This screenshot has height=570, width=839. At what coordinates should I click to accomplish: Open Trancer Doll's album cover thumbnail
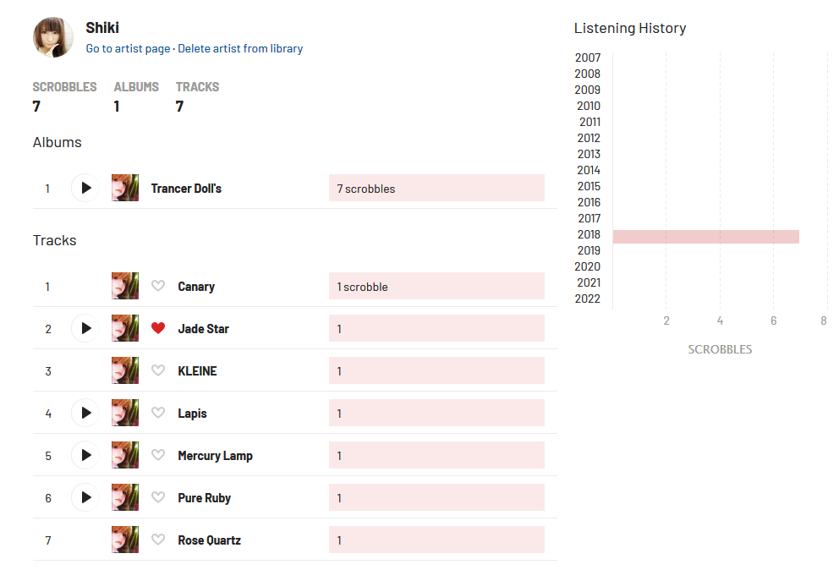[125, 188]
